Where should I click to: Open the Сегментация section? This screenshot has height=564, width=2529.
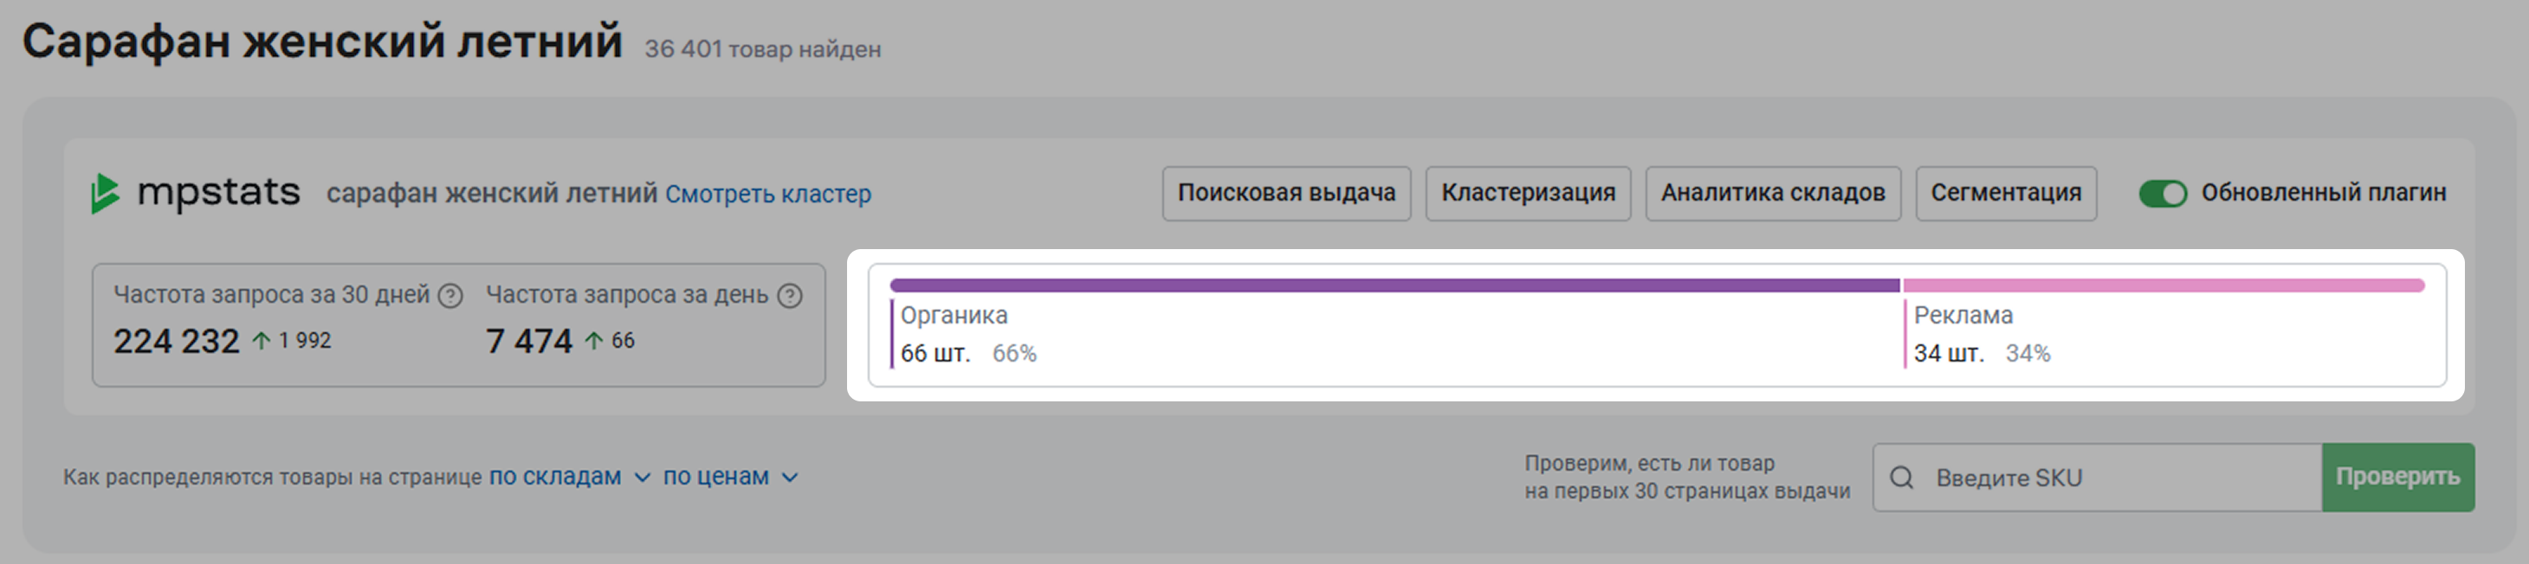point(2006,193)
